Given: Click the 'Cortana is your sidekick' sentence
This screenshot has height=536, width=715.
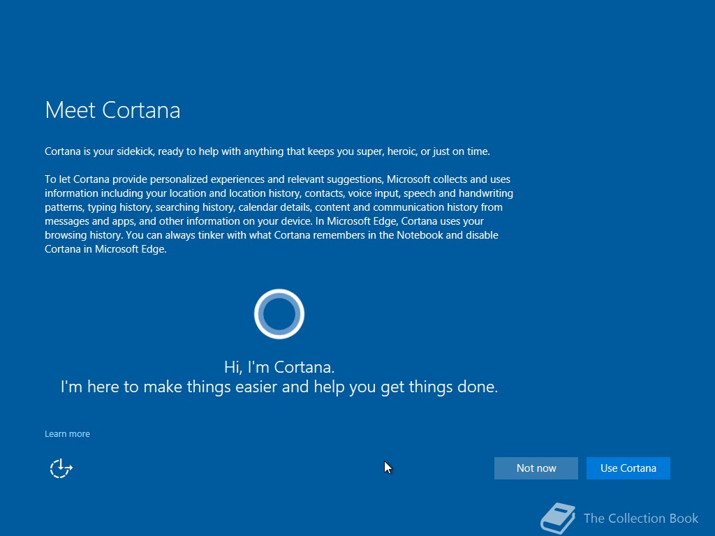Looking at the screenshot, I should coord(267,151).
